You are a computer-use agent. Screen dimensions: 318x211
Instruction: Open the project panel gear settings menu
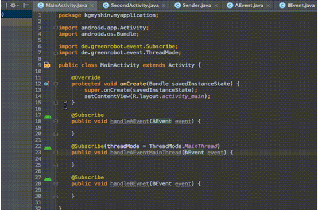14,5
